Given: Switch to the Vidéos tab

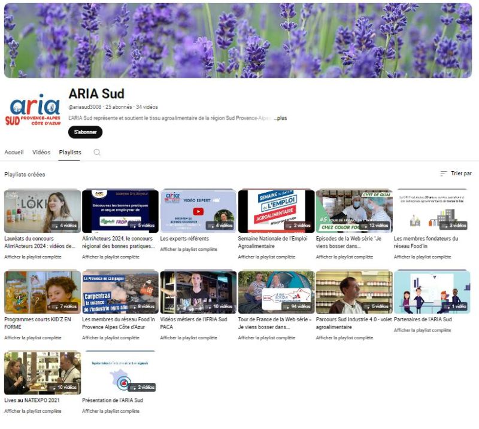Looking at the screenshot, I should [41, 152].
